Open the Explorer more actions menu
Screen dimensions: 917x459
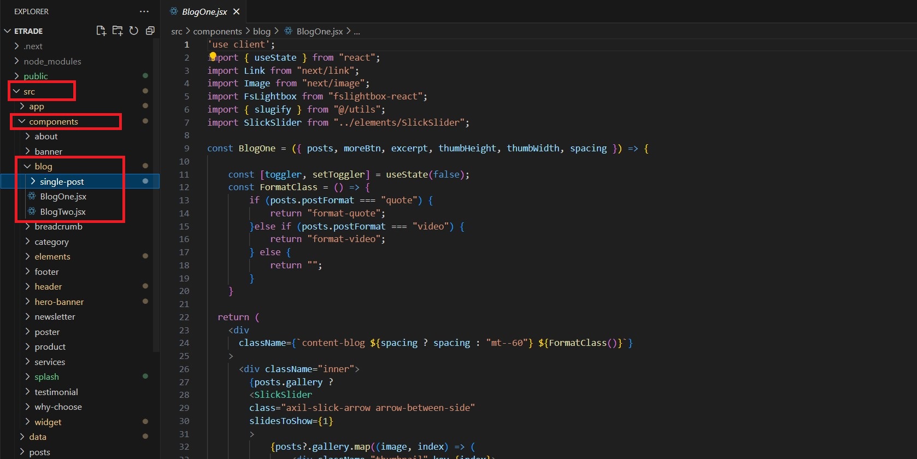144,11
